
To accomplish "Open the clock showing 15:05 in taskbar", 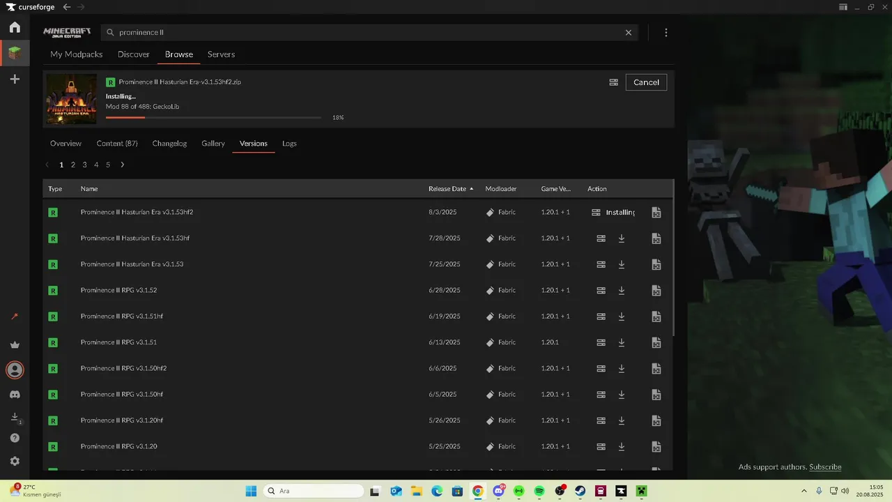I will (871, 491).
